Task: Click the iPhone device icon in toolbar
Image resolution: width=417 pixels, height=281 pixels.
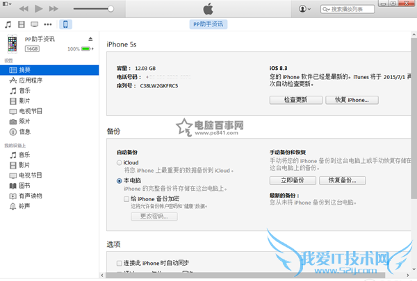Action: pos(65,24)
